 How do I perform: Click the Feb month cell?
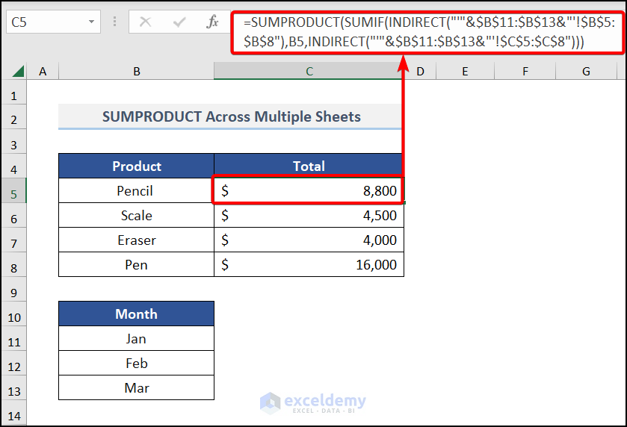coord(136,364)
